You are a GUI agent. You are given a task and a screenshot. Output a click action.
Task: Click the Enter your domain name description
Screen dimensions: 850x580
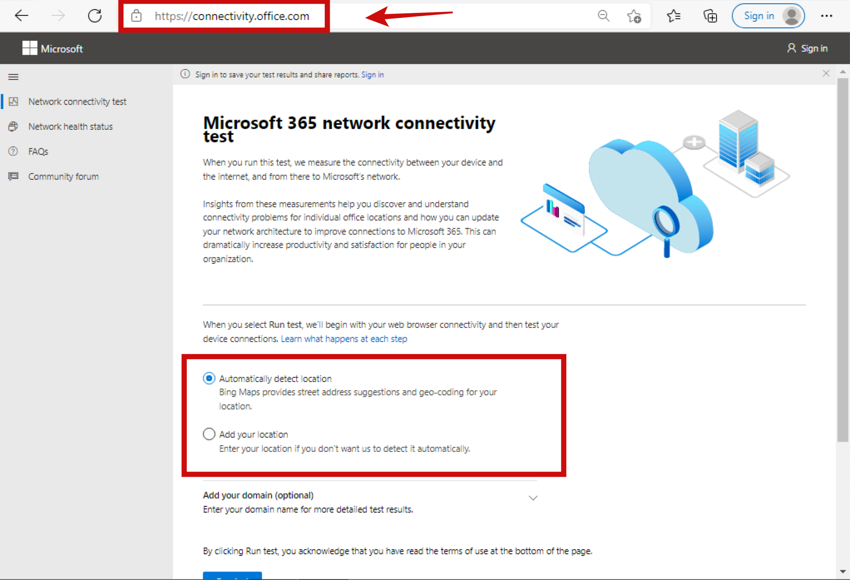coord(308,509)
